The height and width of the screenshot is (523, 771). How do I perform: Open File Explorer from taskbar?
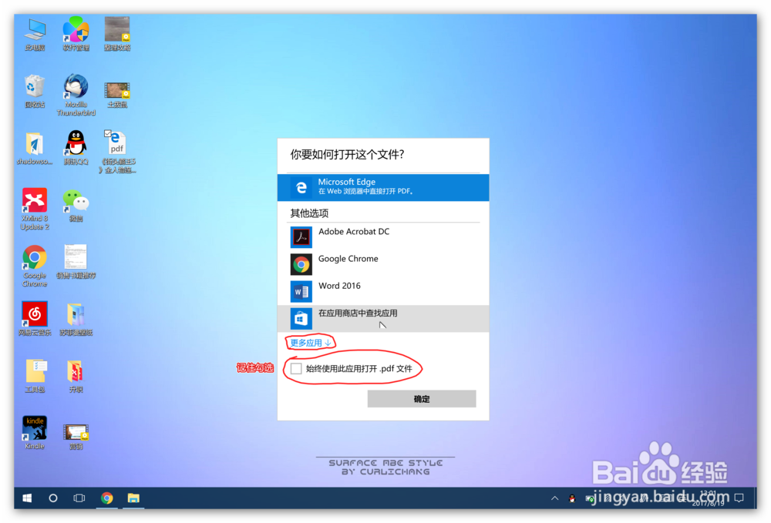133,498
